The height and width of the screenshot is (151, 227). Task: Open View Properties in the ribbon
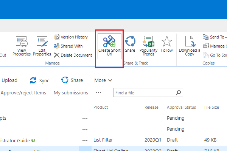(x=22, y=46)
